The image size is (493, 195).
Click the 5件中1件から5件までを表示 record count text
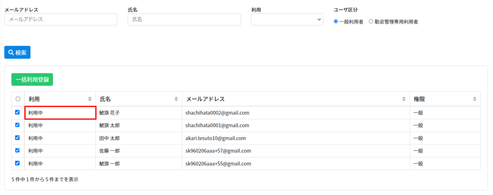tap(45, 180)
